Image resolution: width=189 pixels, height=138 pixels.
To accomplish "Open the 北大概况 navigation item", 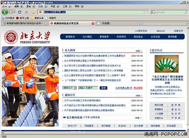I will tap(87, 37).
